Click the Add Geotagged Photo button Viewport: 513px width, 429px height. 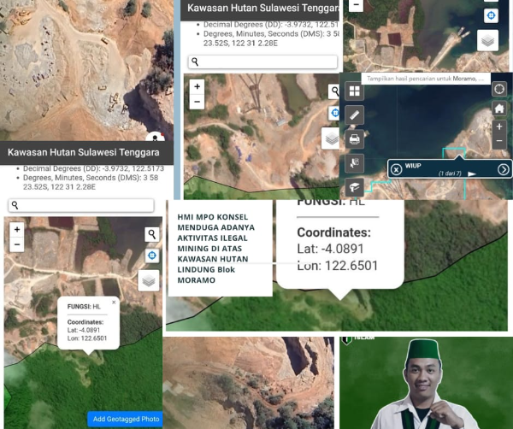[x=124, y=419]
